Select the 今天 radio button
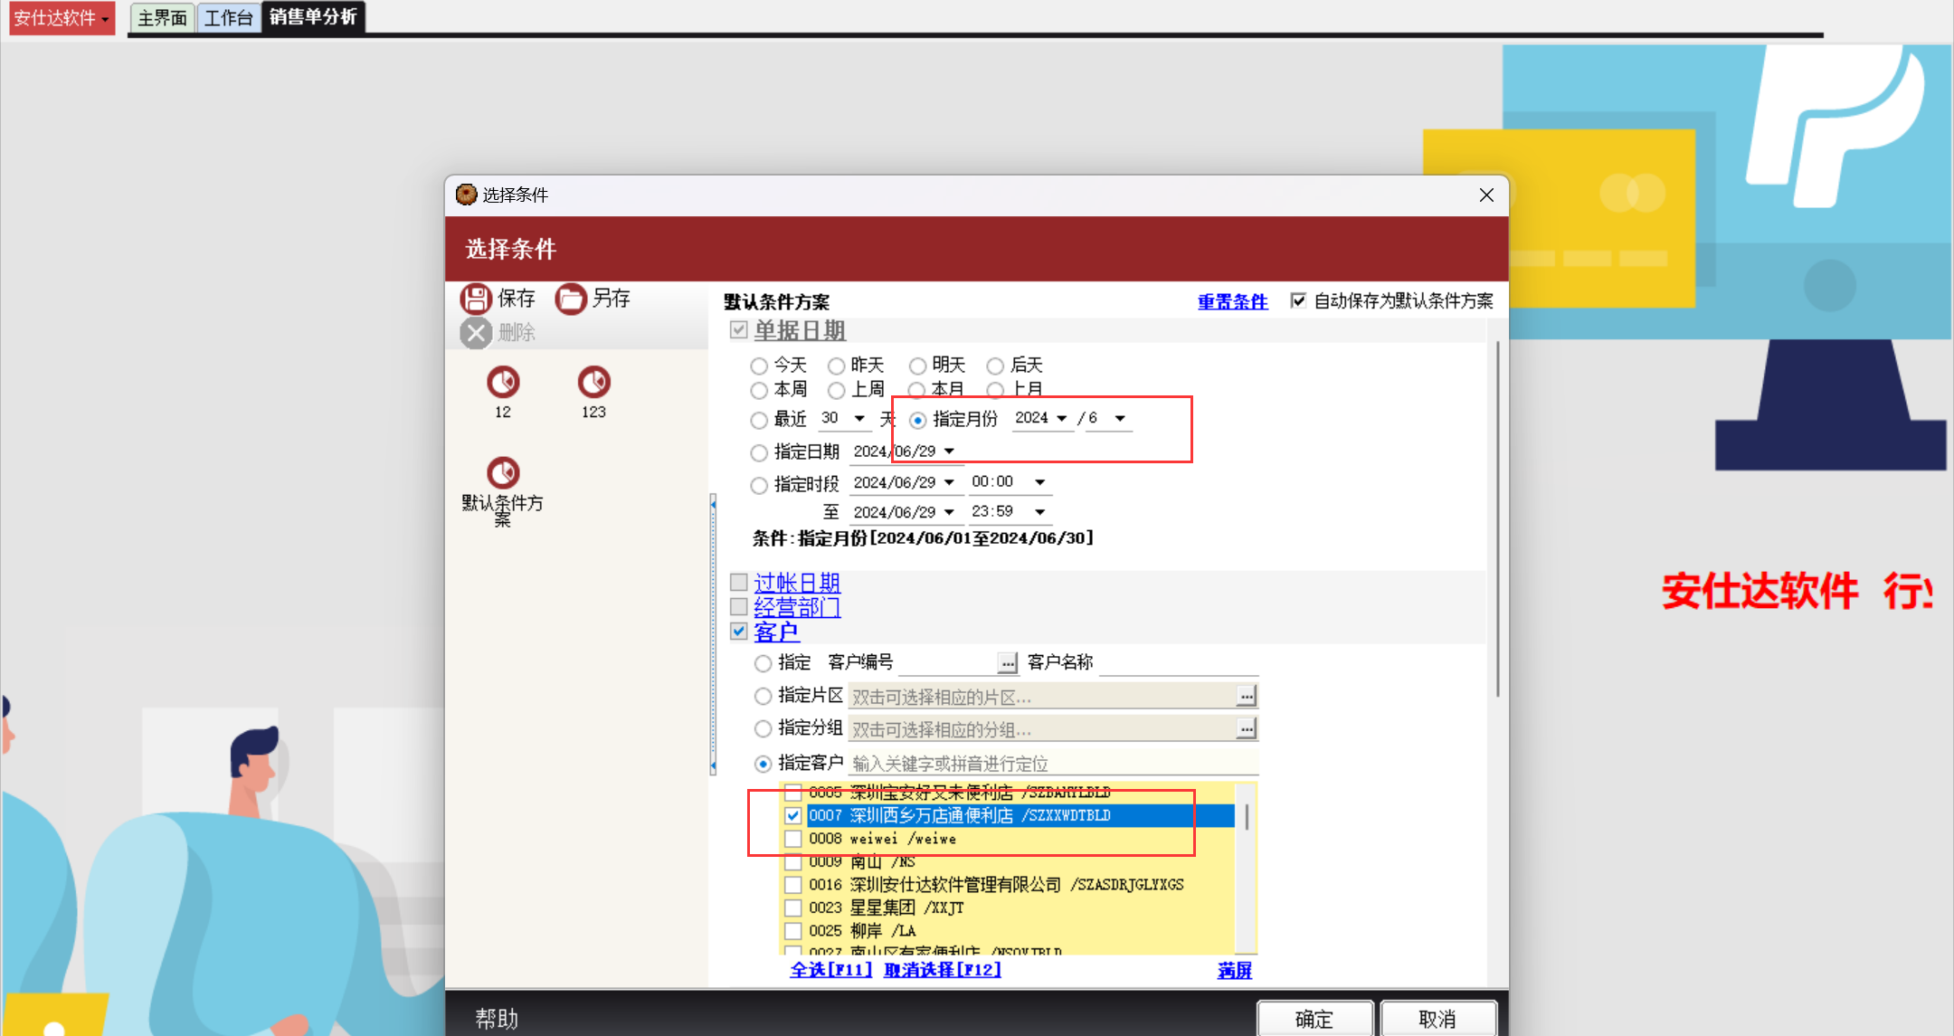1954x1036 pixels. coord(759,366)
